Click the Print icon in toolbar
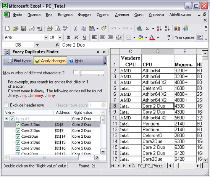 pos(50,28)
